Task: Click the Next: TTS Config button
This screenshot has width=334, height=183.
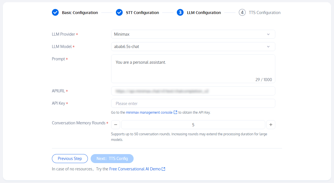Action: (112, 159)
